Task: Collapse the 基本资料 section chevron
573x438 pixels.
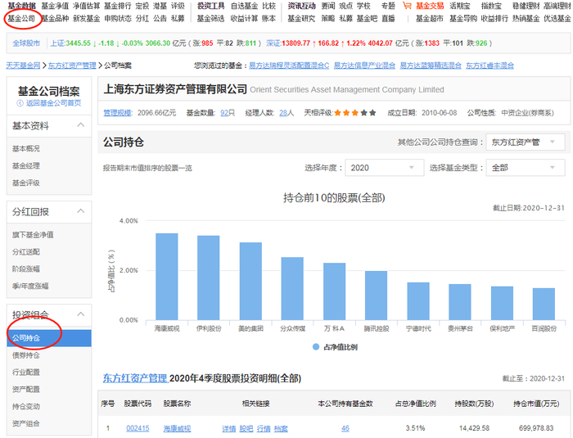Action: [x=81, y=125]
